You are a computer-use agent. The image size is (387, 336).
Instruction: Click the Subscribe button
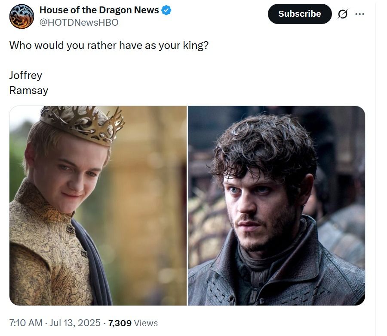click(x=300, y=14)
